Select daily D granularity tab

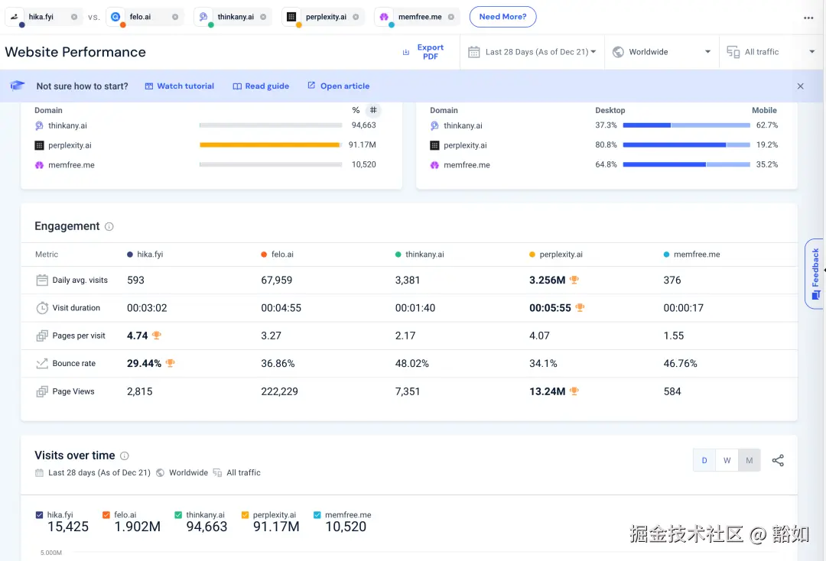click(x=704, y=460)
